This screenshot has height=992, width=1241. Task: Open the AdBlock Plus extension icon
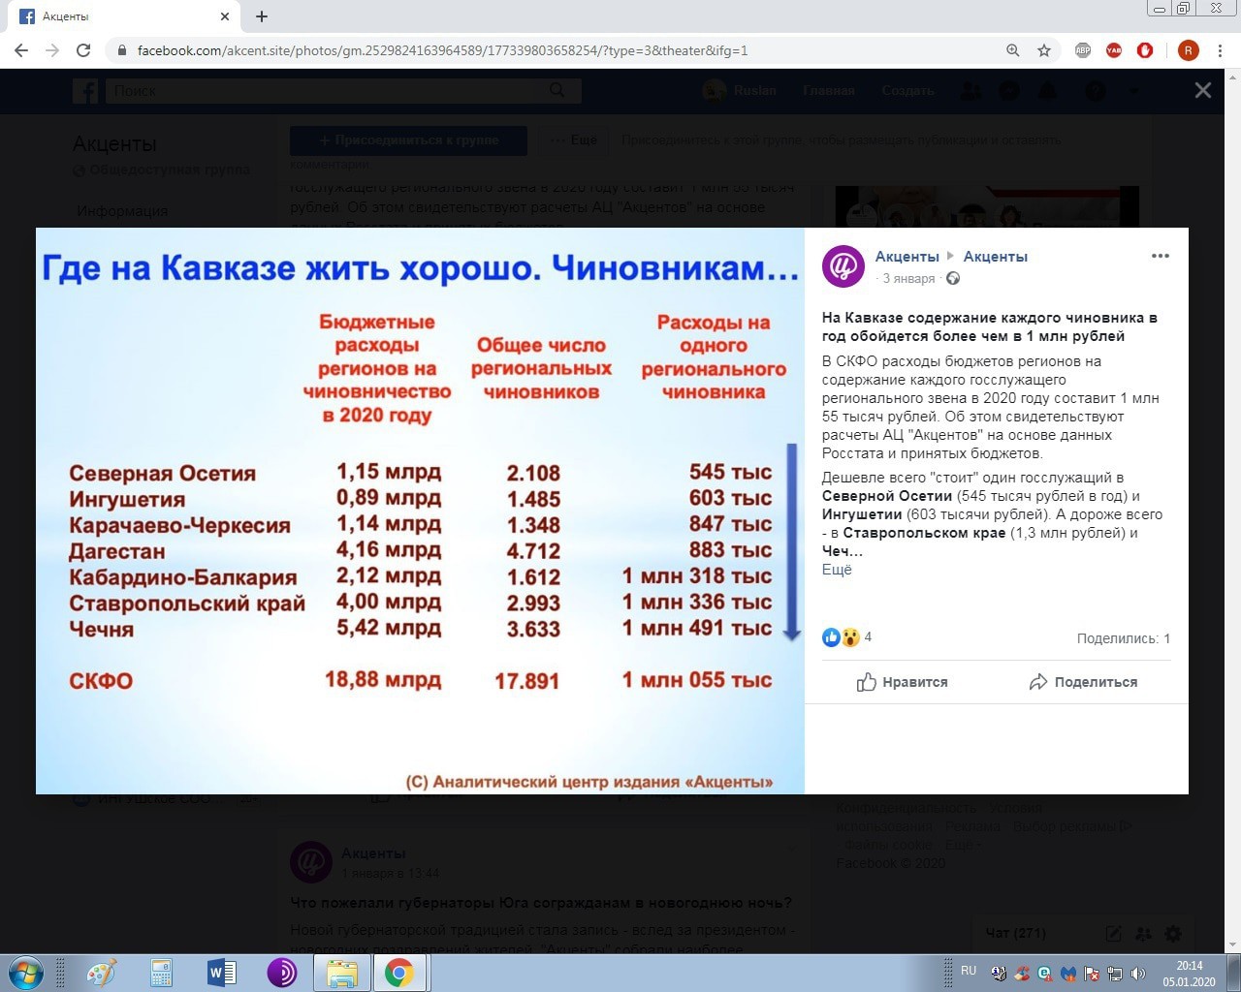point(1083,50)
